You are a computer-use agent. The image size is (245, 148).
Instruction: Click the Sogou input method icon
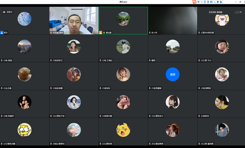(x=194, y=2)
